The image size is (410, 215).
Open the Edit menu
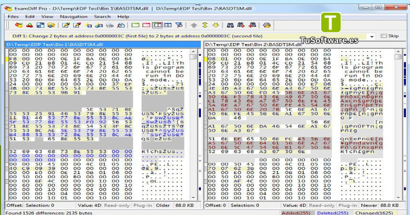pos(30,16)
